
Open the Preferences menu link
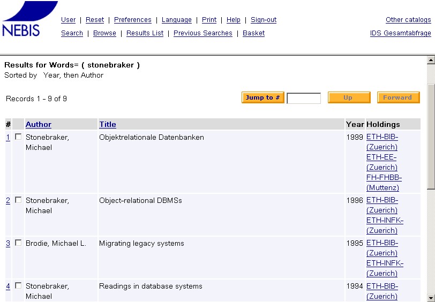pos(133,20)
